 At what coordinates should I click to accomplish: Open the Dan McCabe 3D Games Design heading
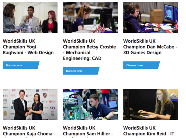(150, 47)
